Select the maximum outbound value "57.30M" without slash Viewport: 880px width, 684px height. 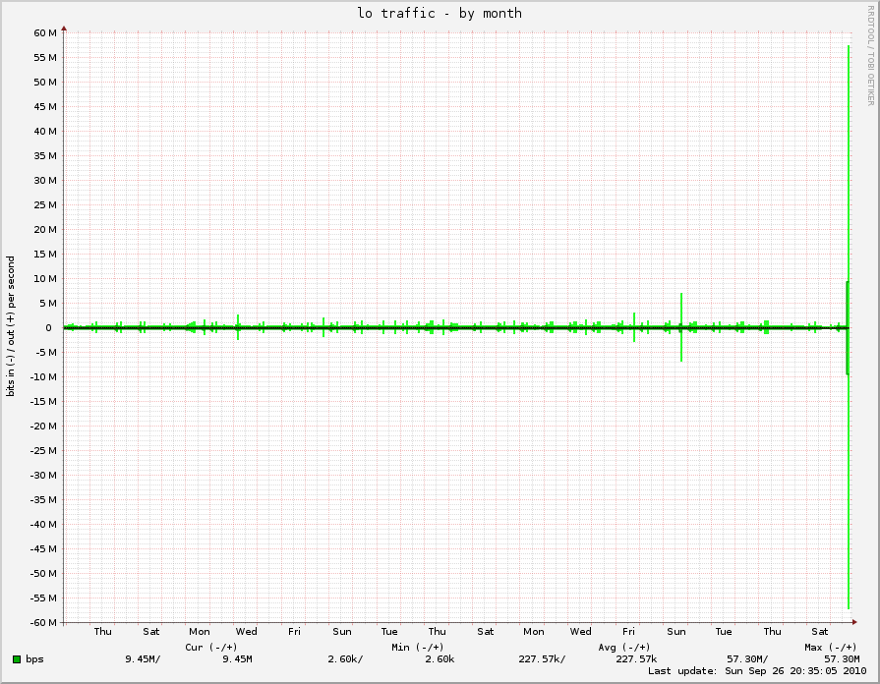(842, 659)
